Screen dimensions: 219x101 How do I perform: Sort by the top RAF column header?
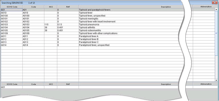pos(68,7)
